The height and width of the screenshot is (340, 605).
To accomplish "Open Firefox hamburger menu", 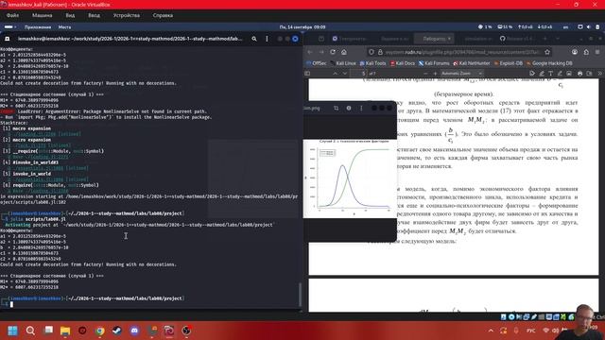I will pyautogui.click(x=597, y=52).
